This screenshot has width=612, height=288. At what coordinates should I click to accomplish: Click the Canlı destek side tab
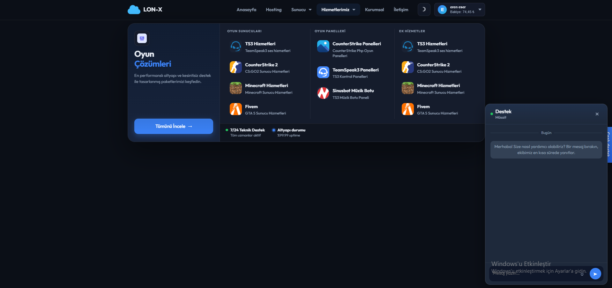click(609, 145)
